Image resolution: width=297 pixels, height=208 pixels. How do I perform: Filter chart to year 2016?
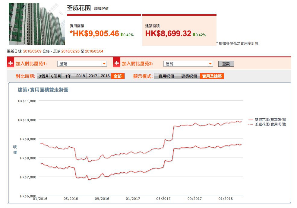click(x=105, y=76)
